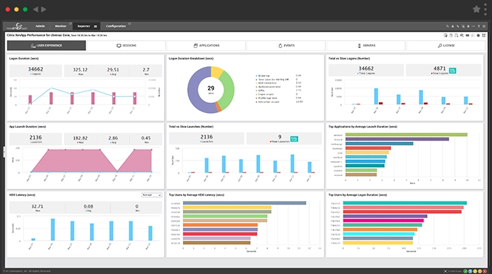Click the top teal bar in Top Users Logon Duration
This screenshot has width=492, height=274.
tap(405, 203)
